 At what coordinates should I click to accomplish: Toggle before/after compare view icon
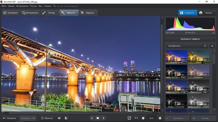click(x=66, y=118)
